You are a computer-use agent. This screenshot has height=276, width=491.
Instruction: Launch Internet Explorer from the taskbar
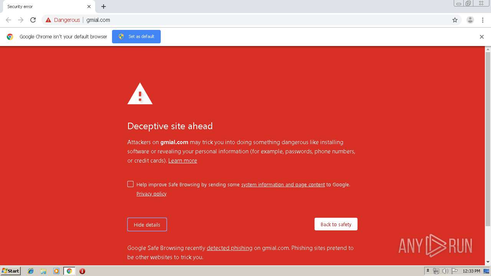(x=31, y=271)
